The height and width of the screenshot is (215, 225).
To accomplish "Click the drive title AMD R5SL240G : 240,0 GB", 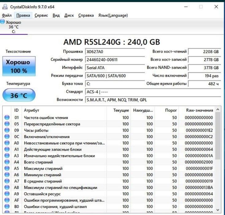I will 112,42.
